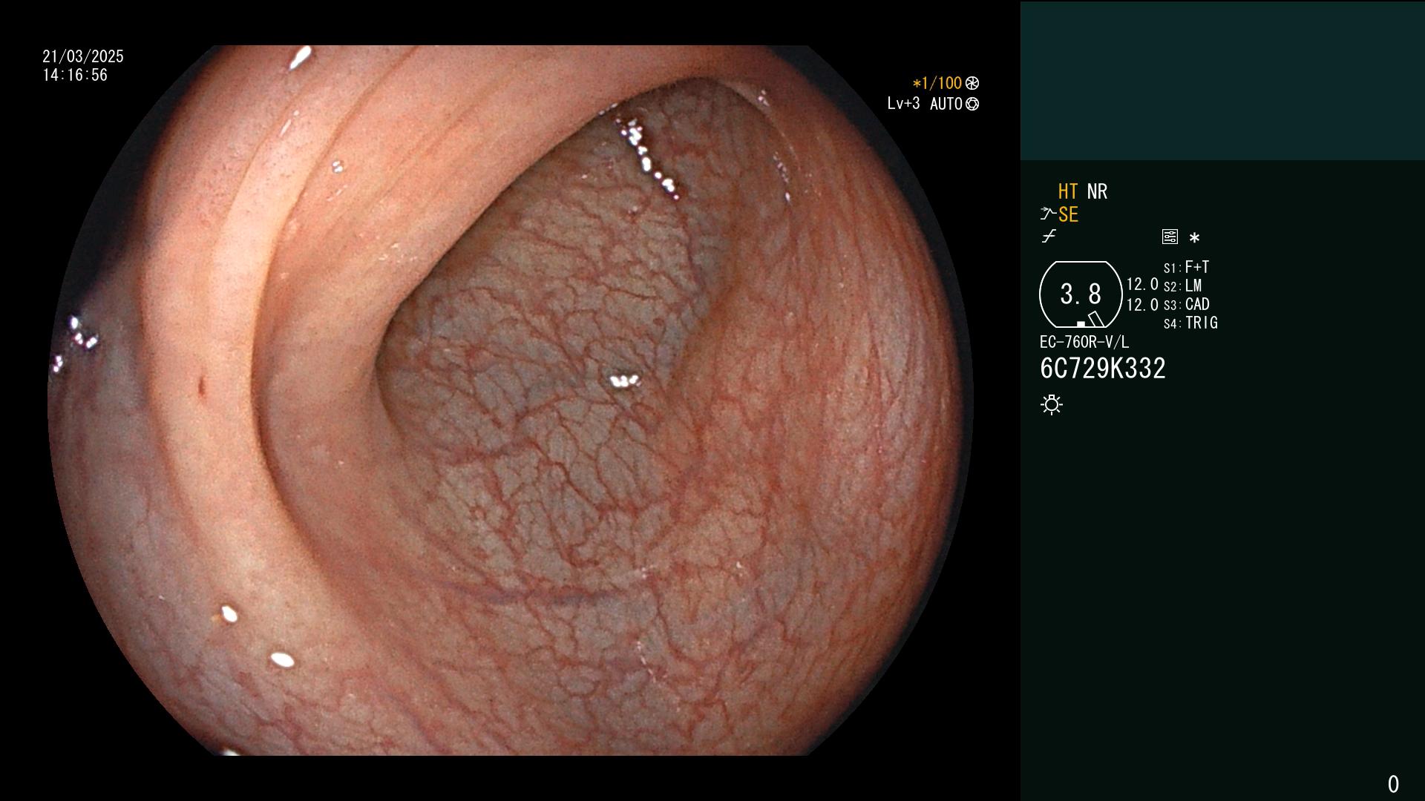Click the slashed f tone icon
The height and width of the screenshot is (801, 1425).
tap(1049, 237)
